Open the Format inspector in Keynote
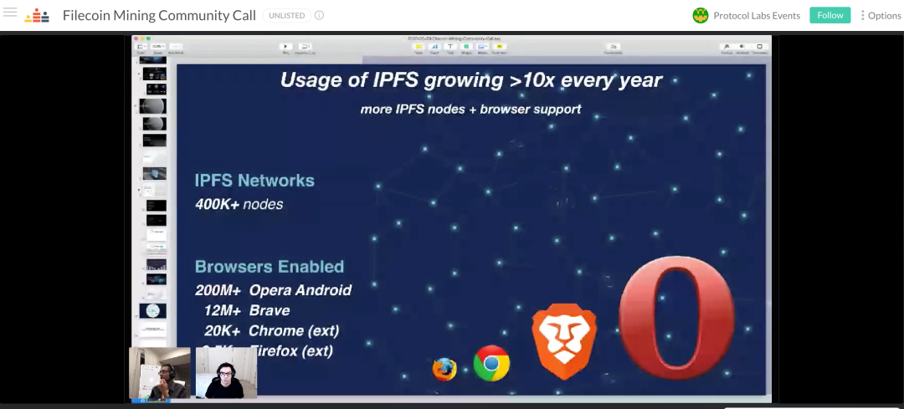 point(727,48)
